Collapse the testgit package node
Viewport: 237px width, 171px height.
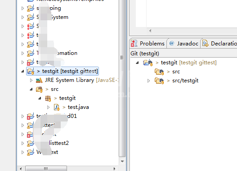pos(40,98)
